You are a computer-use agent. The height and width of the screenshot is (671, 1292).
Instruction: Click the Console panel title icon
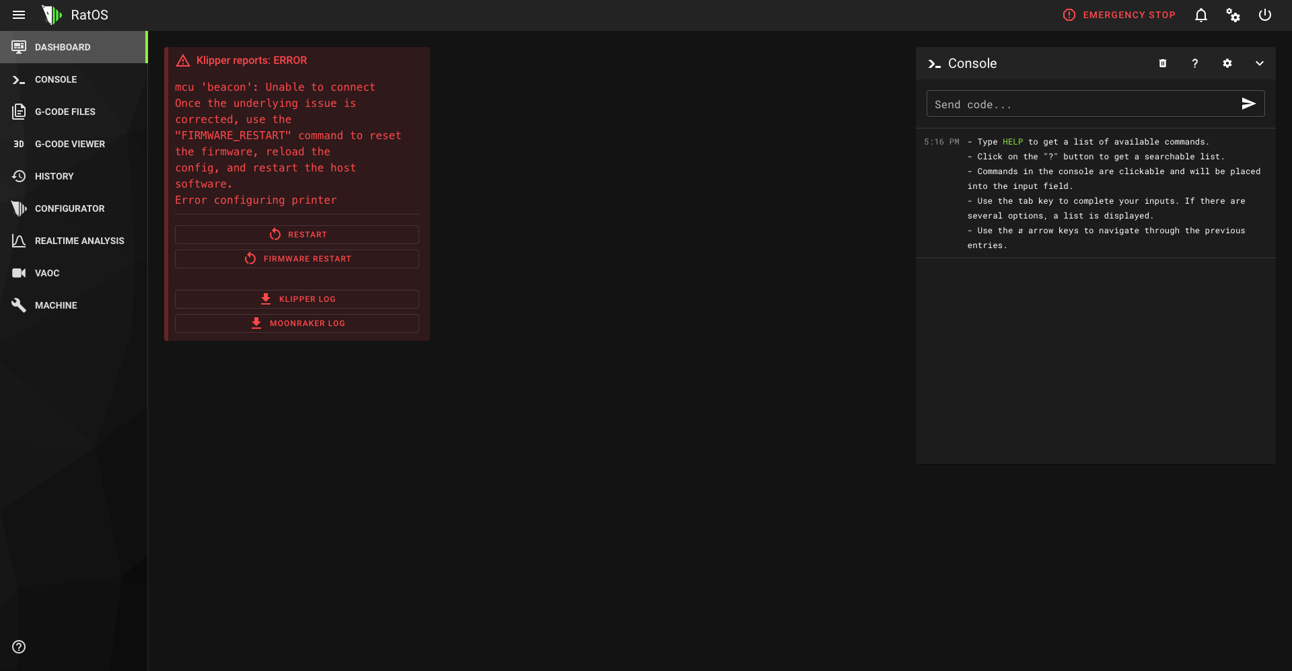935,64
